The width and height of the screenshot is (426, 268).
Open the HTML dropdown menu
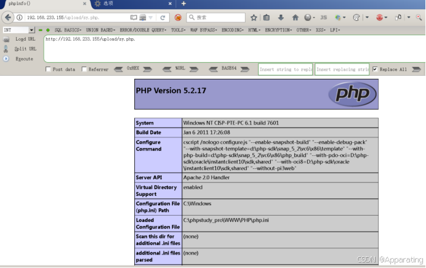pos(254,30)
